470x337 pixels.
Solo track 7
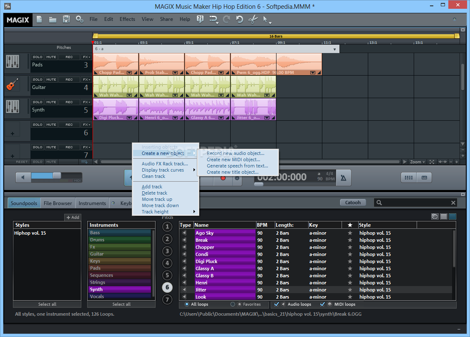point(38,147)
